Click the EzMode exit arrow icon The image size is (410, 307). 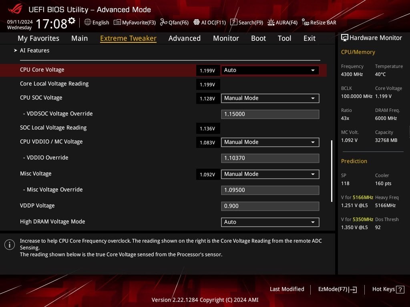(353, 289)
